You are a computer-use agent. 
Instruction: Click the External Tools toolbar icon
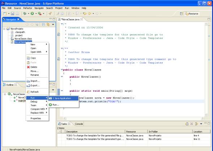coord(40,14)
